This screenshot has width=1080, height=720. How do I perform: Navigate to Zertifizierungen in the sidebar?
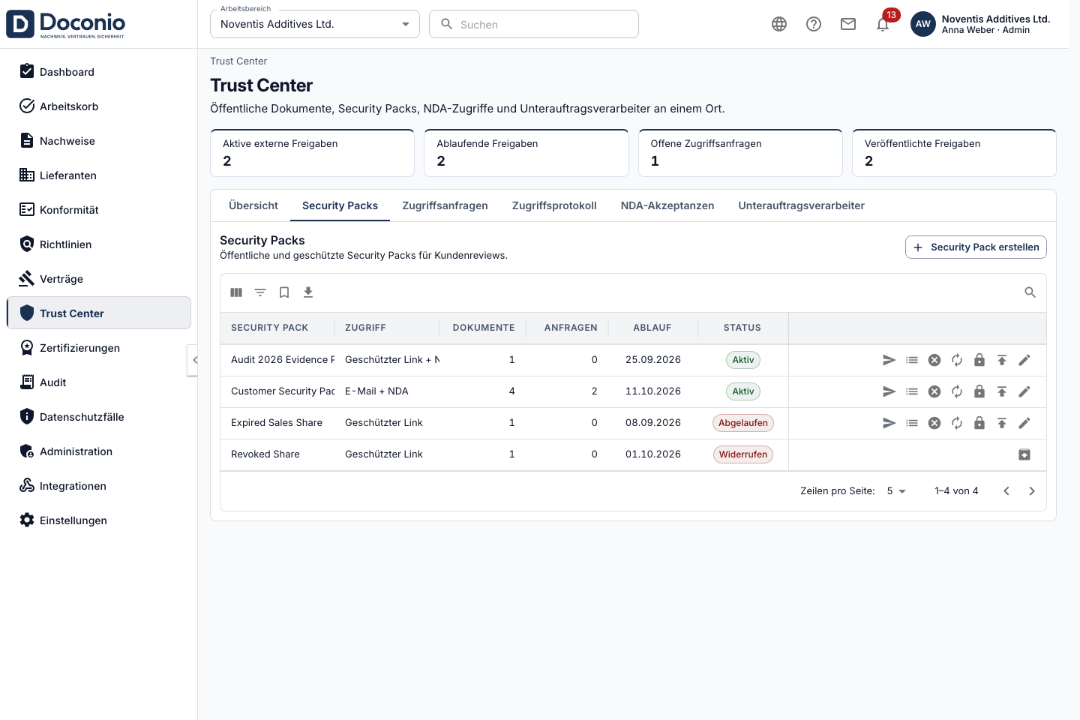(99, 348)
